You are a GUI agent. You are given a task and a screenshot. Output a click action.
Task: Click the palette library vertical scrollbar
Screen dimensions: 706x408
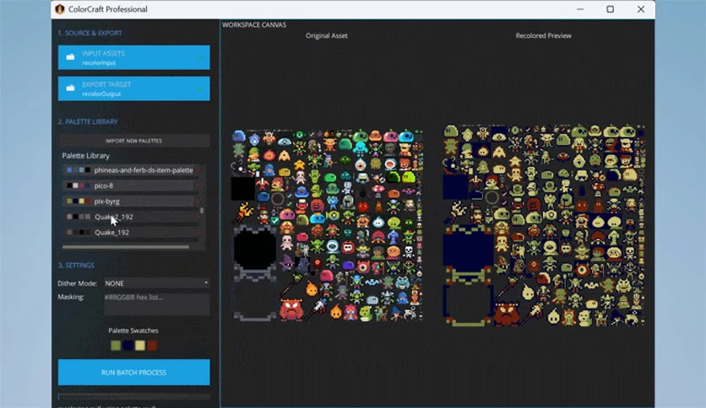click(x=202, y=210)
